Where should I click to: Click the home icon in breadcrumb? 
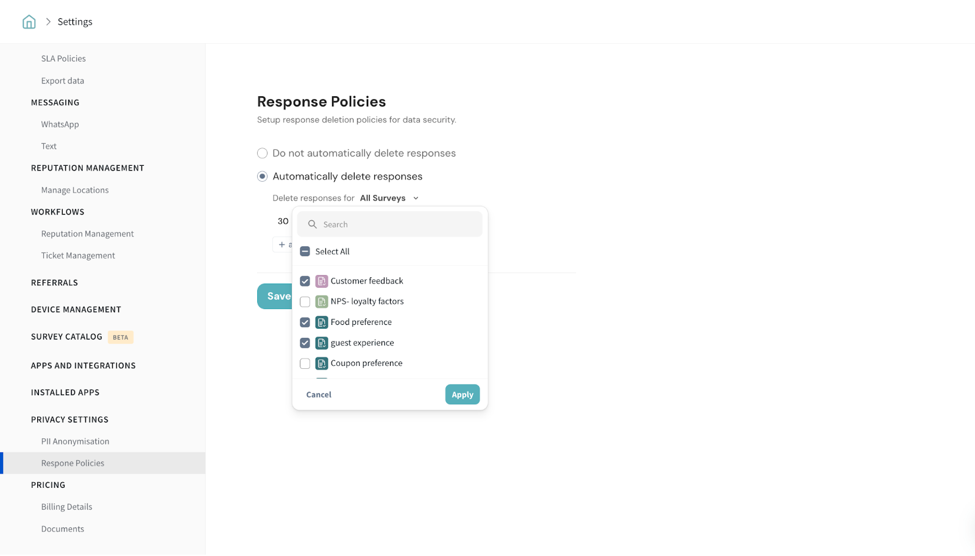(29, 22)
